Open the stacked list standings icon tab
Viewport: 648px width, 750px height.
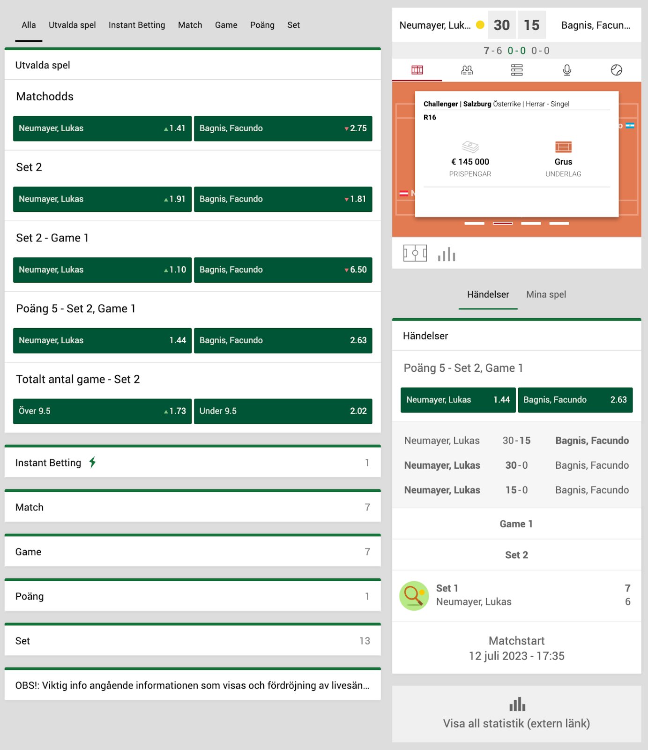pos(517,70)
